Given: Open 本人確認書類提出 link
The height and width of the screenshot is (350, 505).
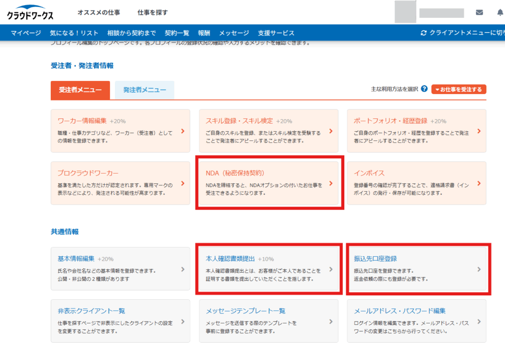Looking at the screenshot, I should tap(230, 258).
